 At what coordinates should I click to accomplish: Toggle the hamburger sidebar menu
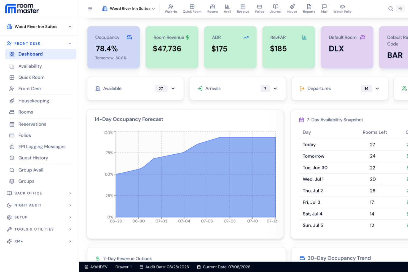point(90,9)
